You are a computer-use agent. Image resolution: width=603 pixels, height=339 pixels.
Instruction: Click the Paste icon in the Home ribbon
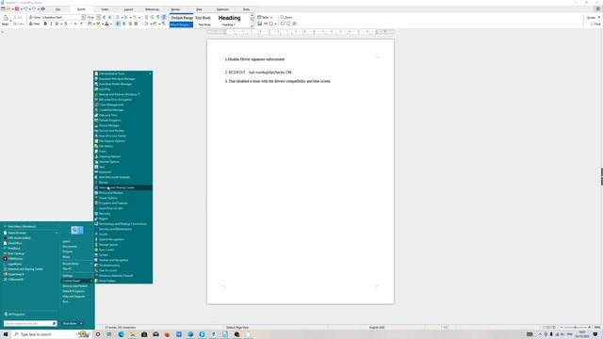point(6,19)
